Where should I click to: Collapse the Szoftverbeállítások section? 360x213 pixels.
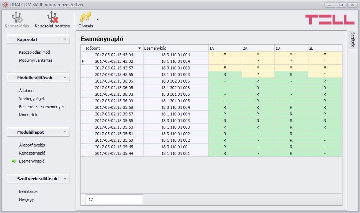65,178
